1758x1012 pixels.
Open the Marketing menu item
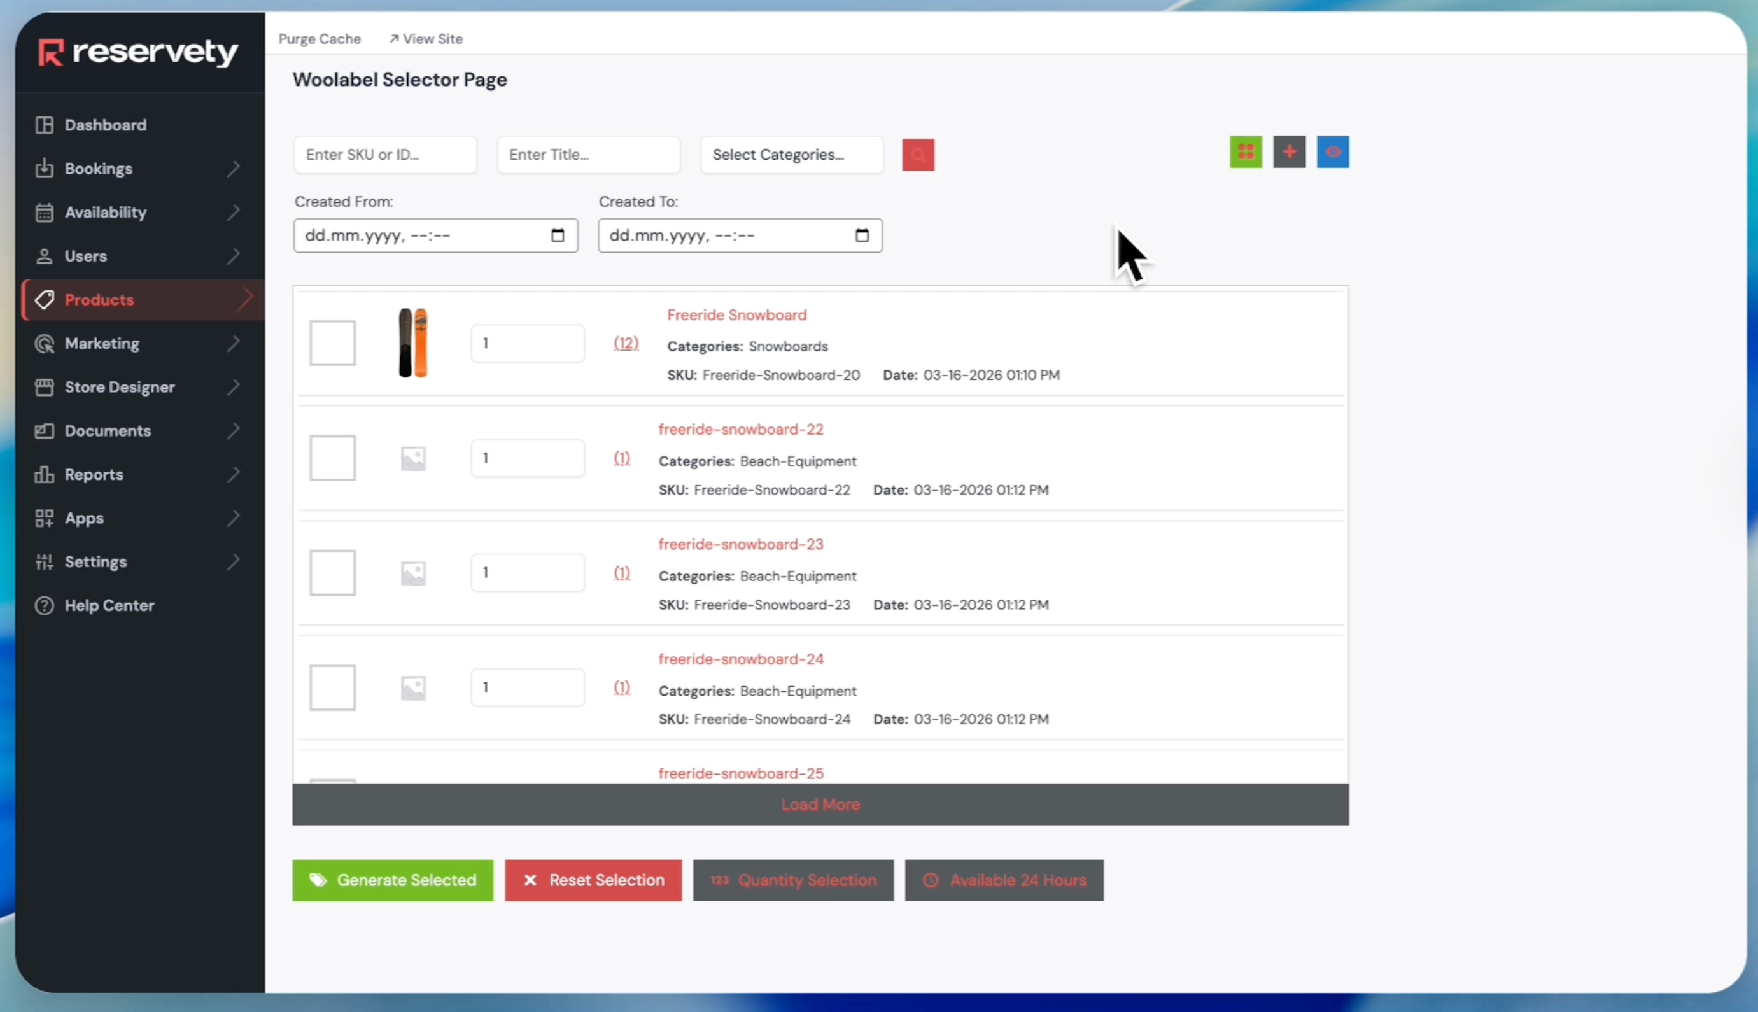click(102, 343)
